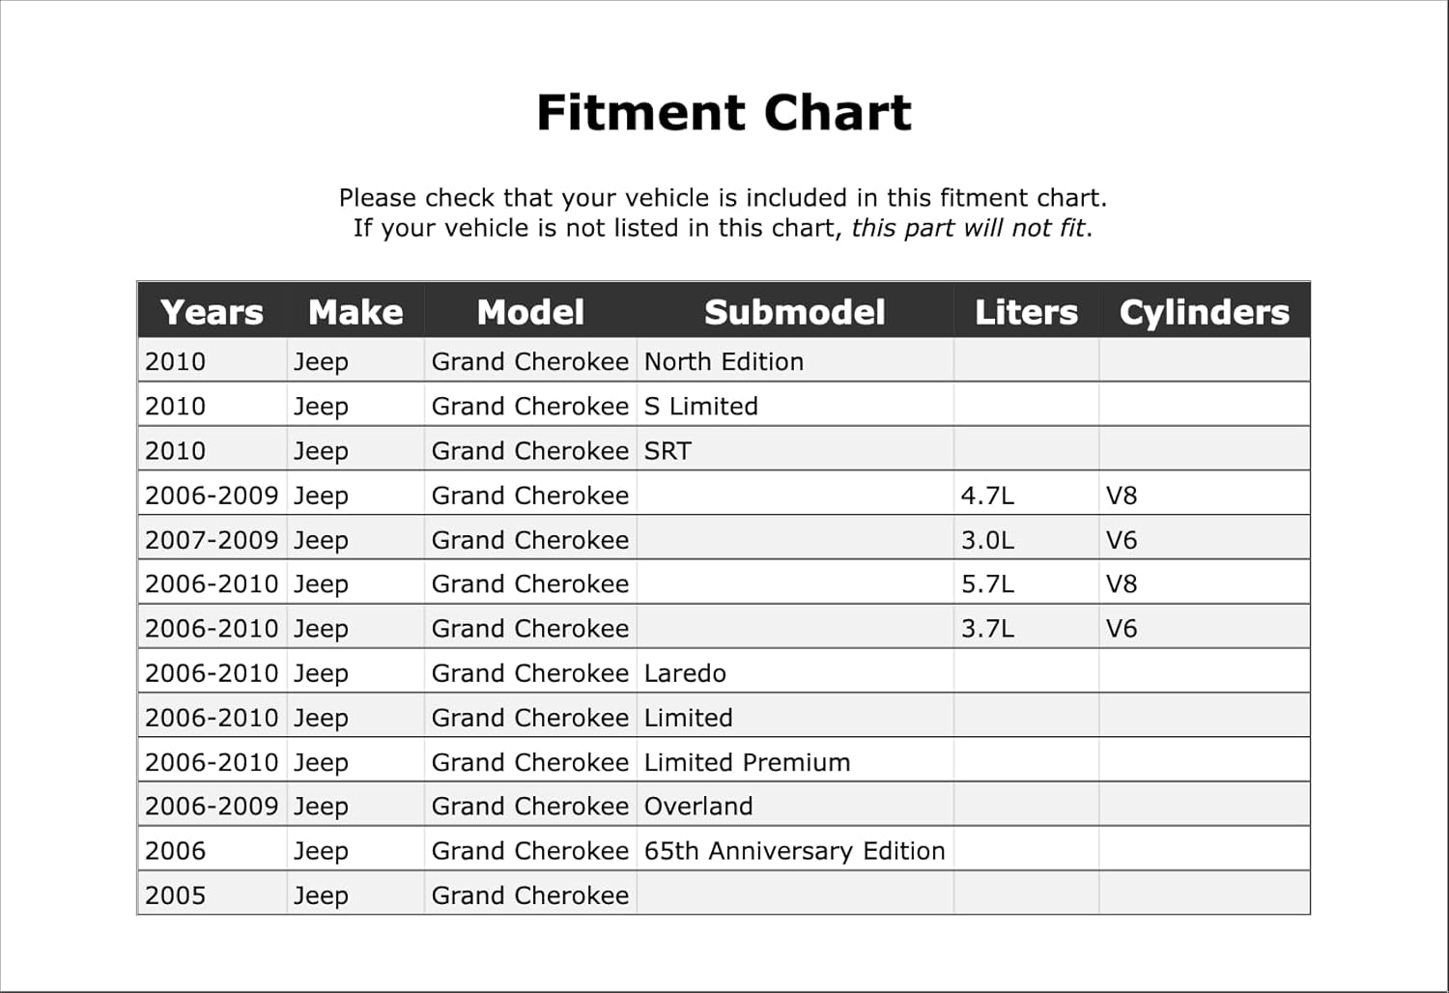
Task: Click the 2005 year cell
Action: coord(213,894)
